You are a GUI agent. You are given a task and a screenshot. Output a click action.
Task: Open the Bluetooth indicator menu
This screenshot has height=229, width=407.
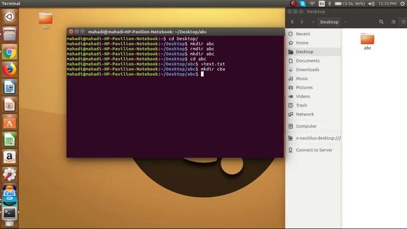pos(329,3)
